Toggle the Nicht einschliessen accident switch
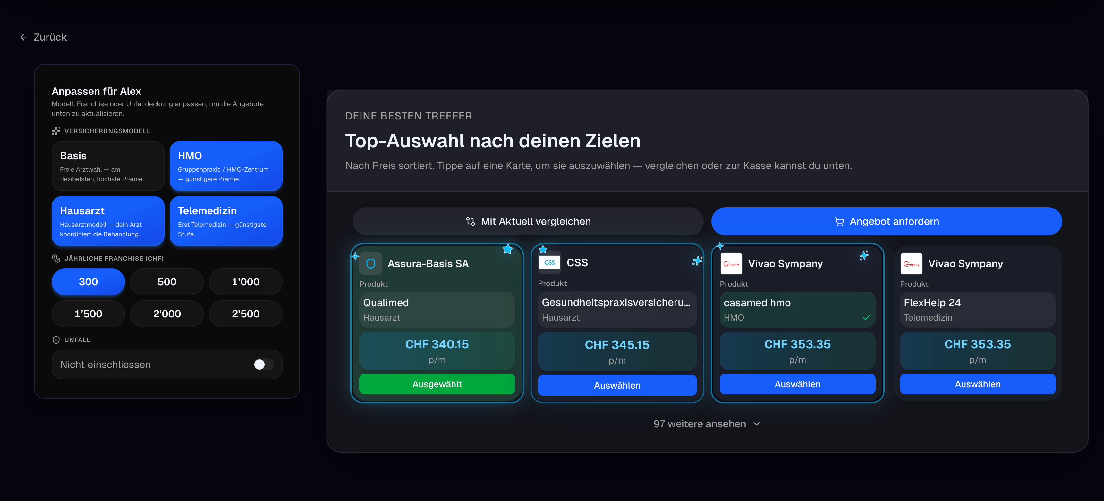 pyautogui.click(x=263, y=365)
